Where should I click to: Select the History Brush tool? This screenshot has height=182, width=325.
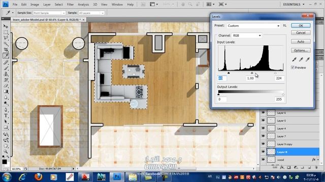(6, 80)
